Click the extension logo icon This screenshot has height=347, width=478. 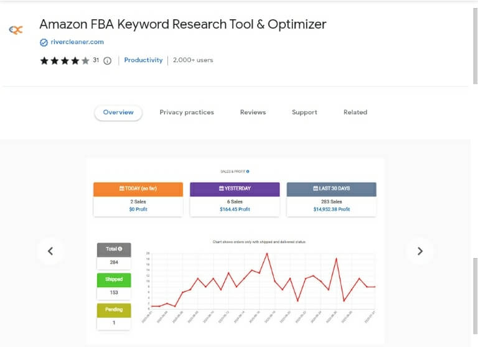16,30
